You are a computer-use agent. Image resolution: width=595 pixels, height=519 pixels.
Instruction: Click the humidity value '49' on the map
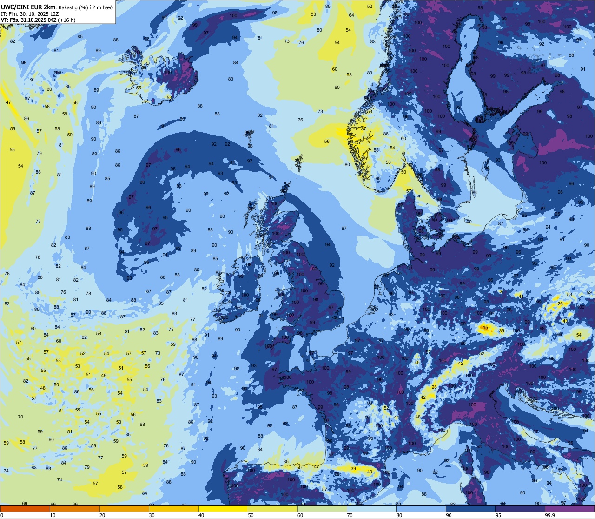[x=104, y=375]
